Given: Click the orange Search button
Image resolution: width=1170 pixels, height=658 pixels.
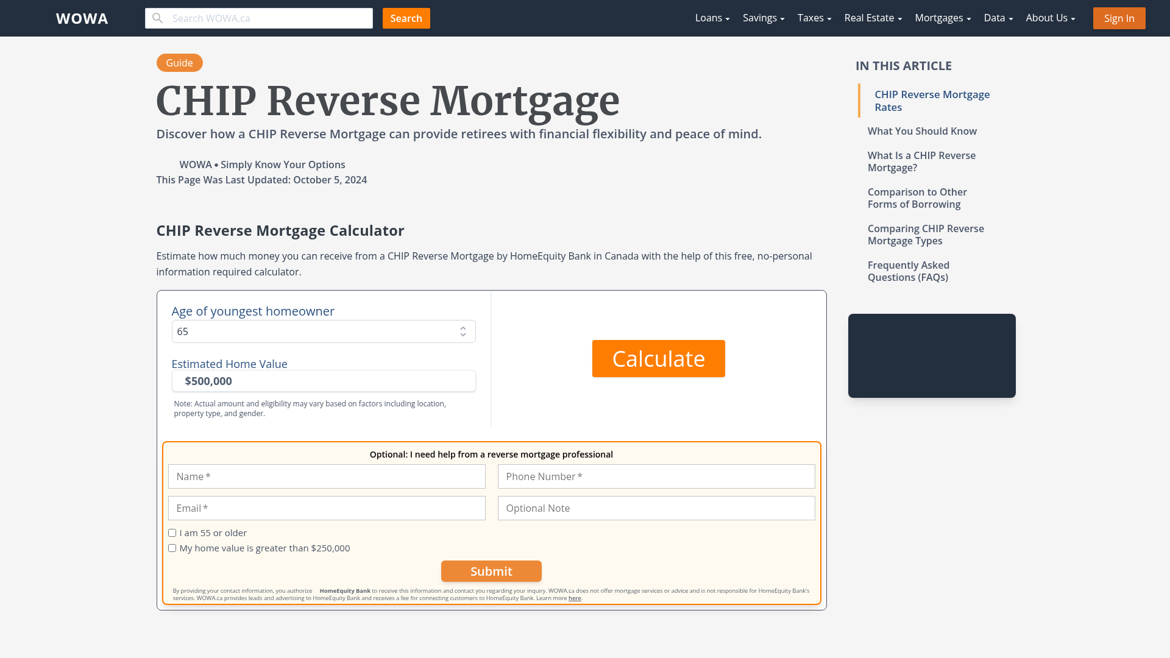Looking at the screenshot, I should coord(406,18).
